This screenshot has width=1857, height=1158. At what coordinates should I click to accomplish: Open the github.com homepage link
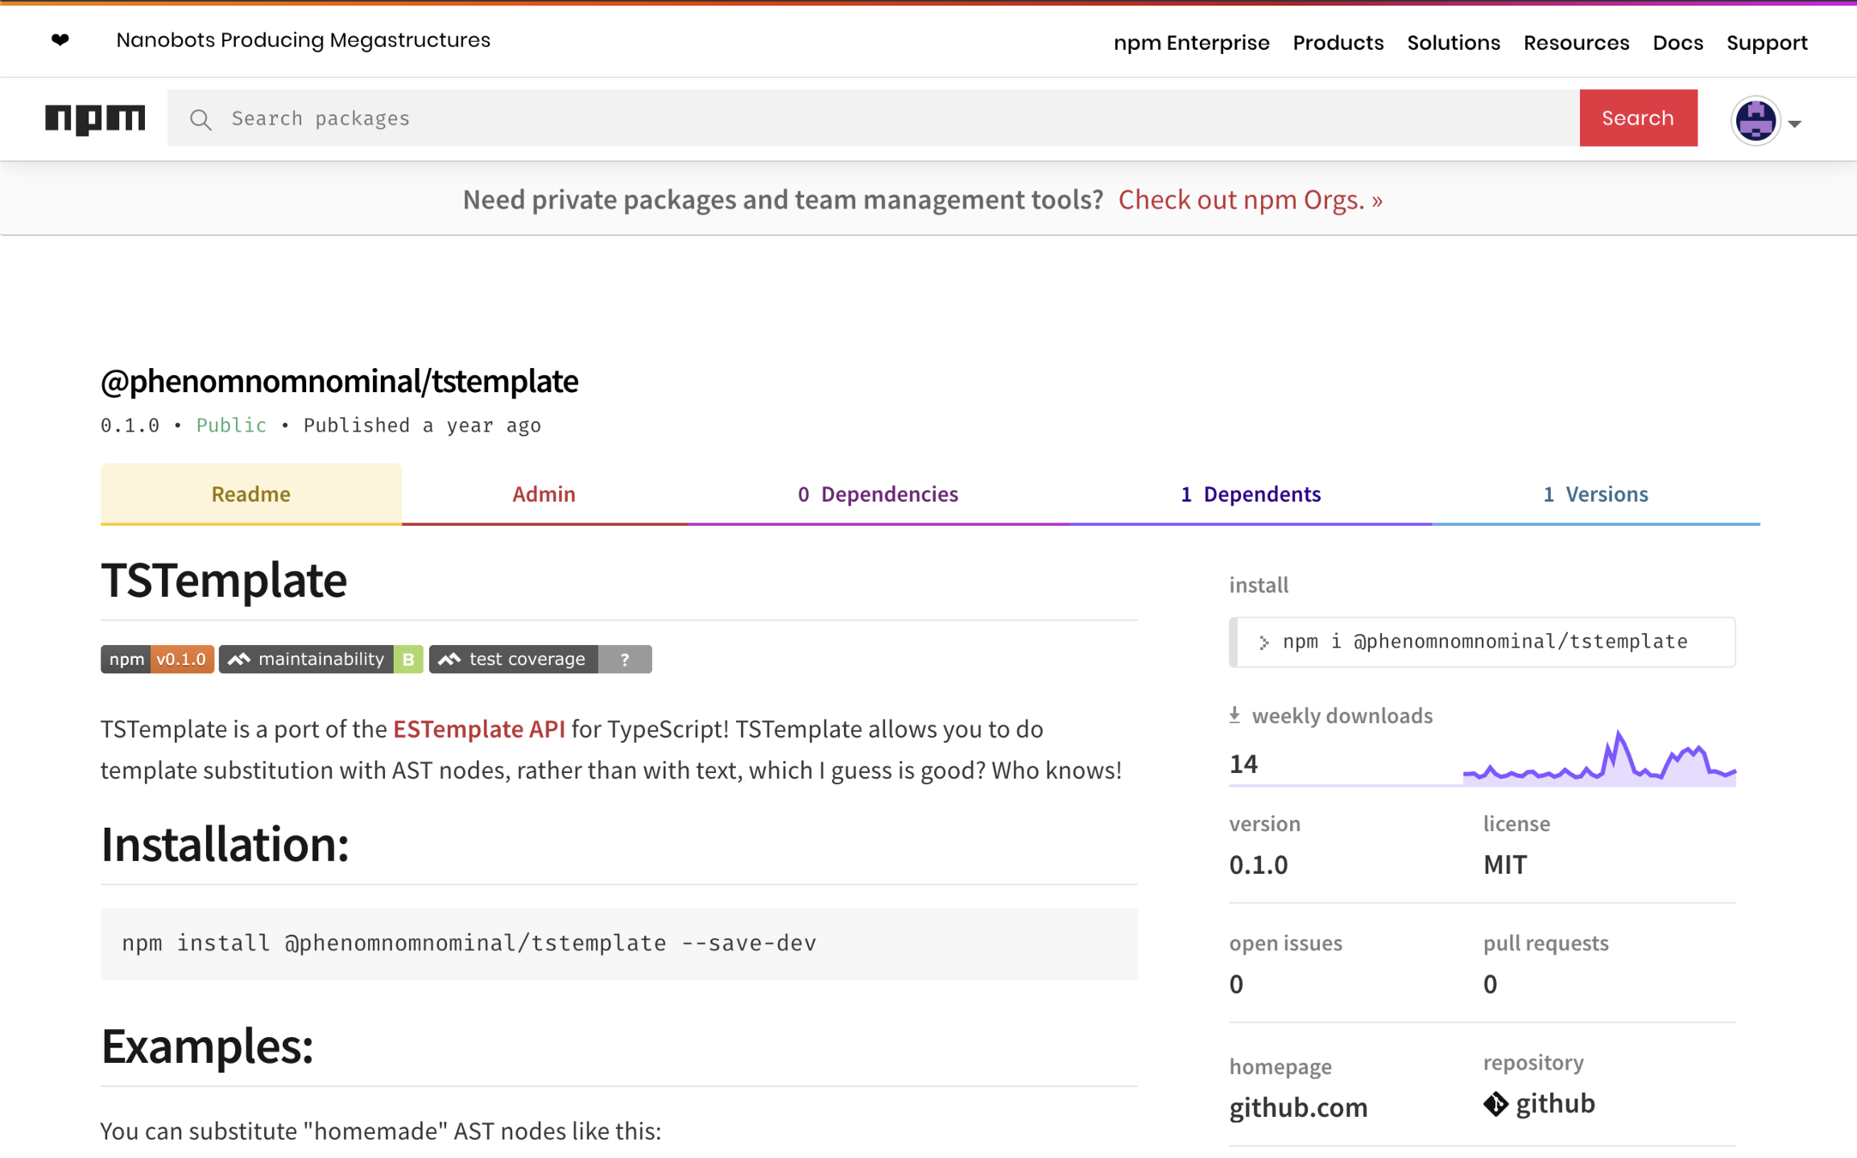click(x=1298, y=1107)
